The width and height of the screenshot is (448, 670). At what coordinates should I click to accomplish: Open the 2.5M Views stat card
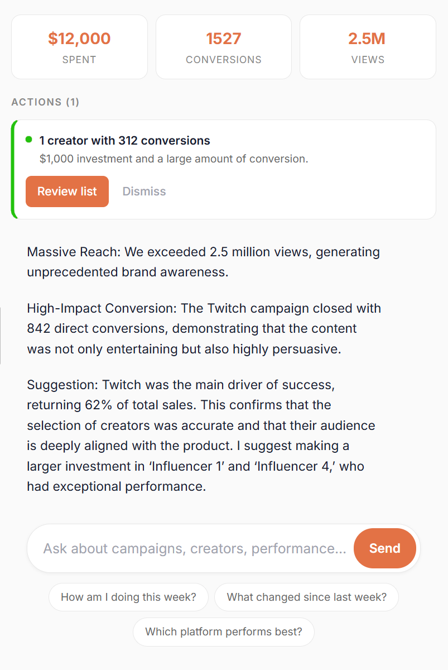coord(368,47)
